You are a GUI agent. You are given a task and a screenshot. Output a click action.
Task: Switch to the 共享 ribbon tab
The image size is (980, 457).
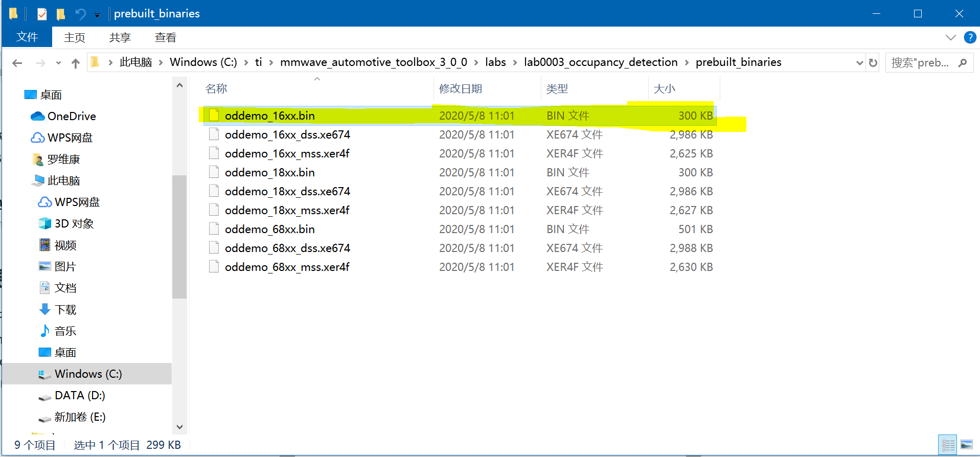[x=120, y=38]
